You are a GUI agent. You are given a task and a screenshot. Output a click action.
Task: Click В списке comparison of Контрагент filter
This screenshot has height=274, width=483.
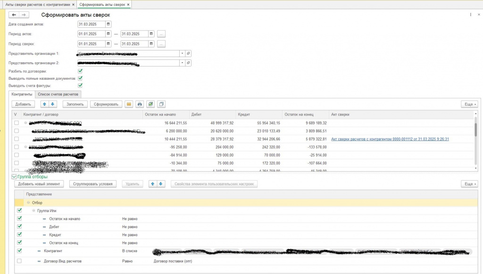[130, 251]
